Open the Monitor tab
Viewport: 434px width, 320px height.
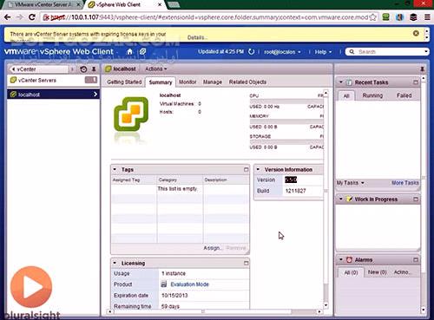click(187, 82)
